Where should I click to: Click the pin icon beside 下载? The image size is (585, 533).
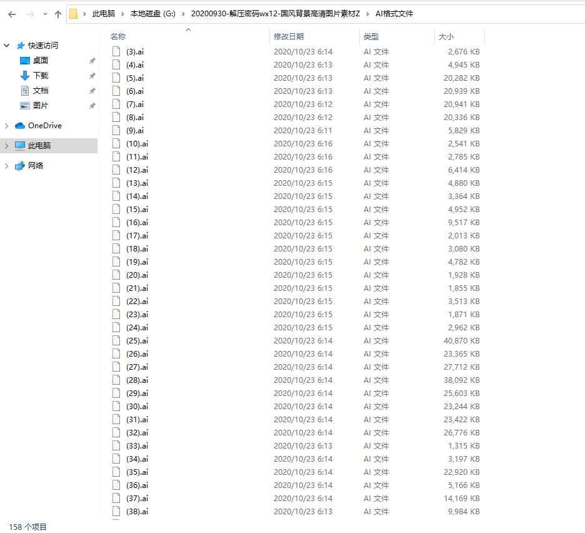coord(92,76)
